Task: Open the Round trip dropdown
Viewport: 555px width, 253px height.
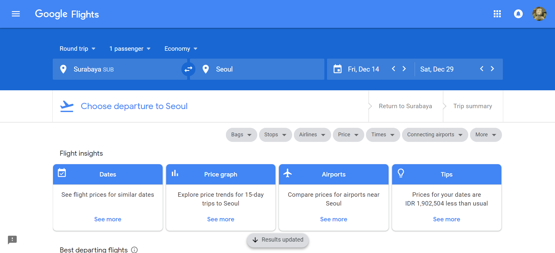Action: click(x=77, y=49)
